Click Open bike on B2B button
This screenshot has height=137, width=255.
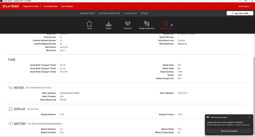[240, 13]
